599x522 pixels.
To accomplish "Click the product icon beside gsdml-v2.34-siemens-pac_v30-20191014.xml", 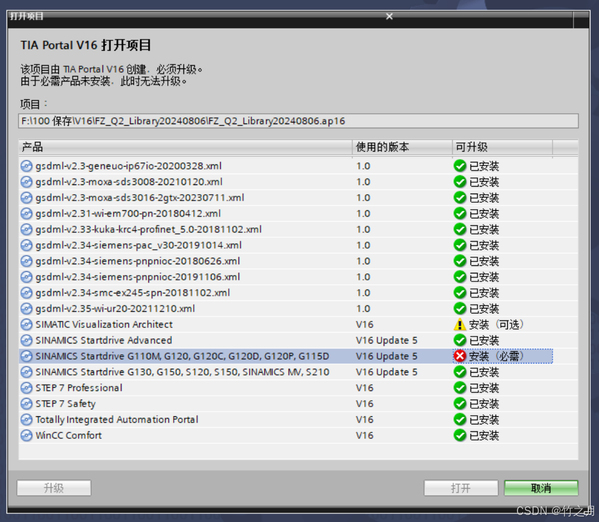I will click(x=26, y=245).
